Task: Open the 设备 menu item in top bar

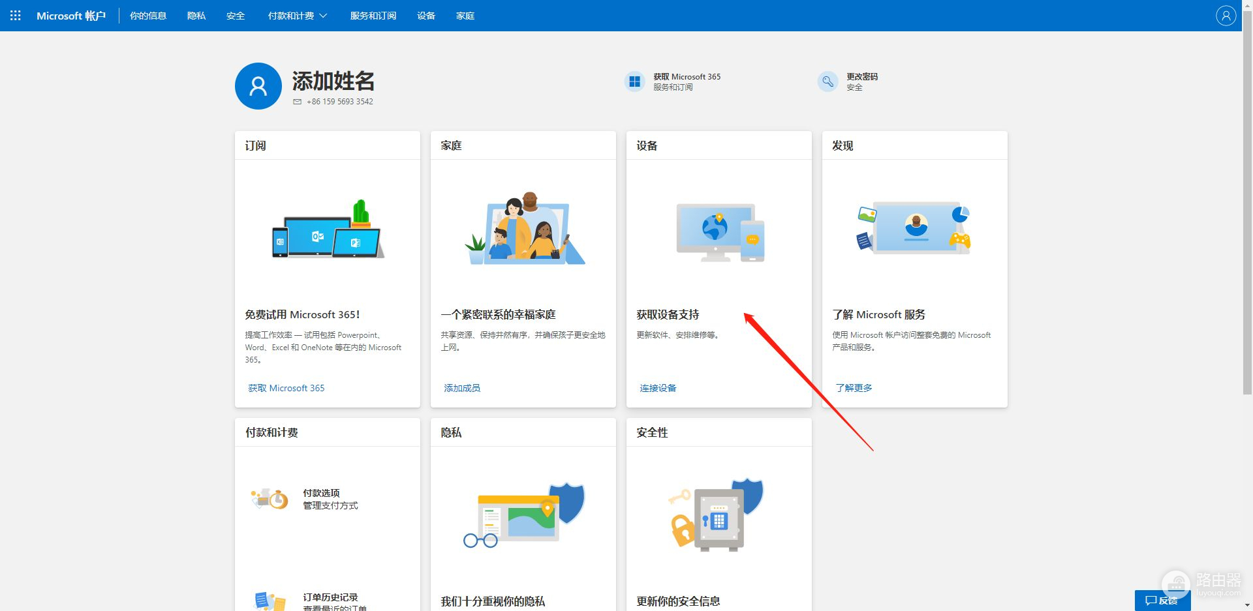Action: tap(426, 16)
